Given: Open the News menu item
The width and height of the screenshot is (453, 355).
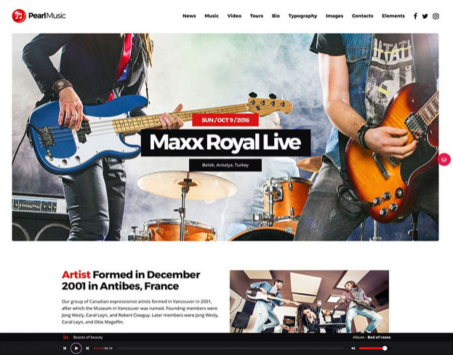Looking at the screenshot, I should (x=189, y=16).
